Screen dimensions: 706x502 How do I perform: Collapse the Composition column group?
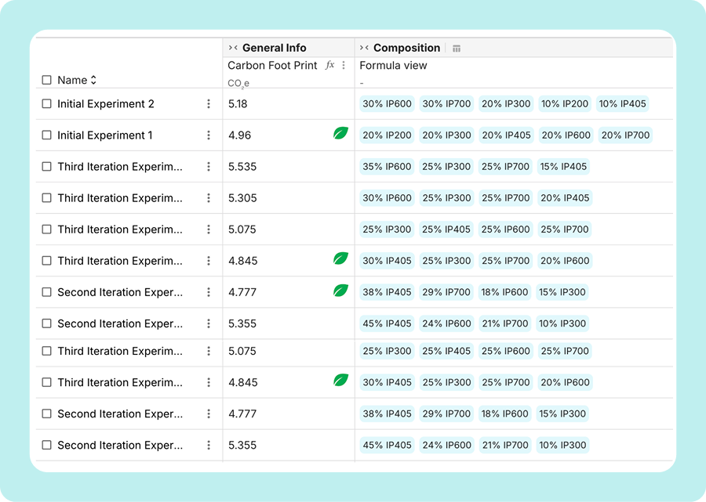click(364, 48)
